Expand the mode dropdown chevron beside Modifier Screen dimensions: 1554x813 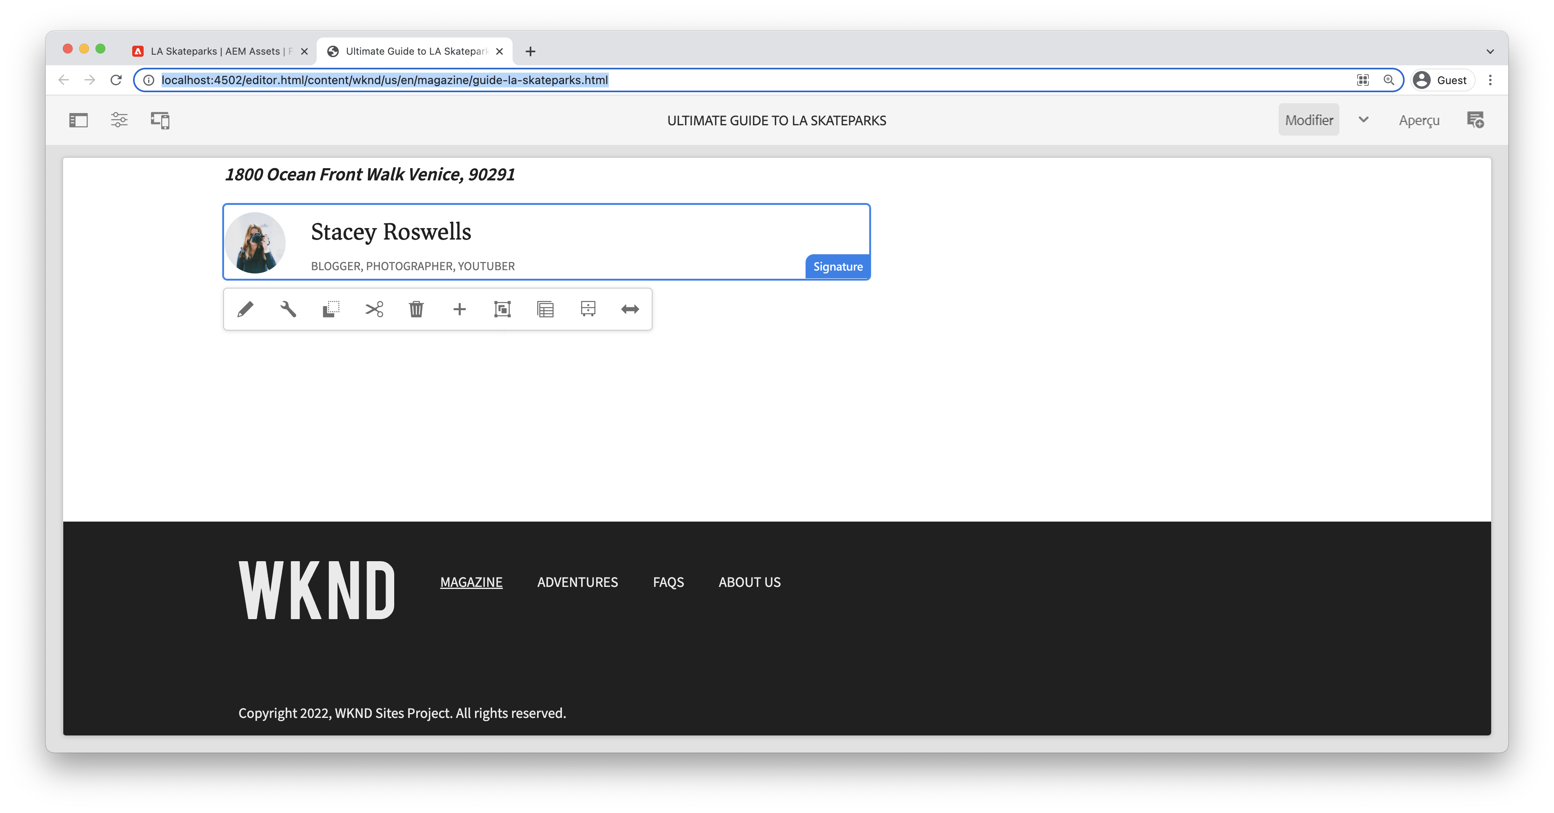point(1363,120)
